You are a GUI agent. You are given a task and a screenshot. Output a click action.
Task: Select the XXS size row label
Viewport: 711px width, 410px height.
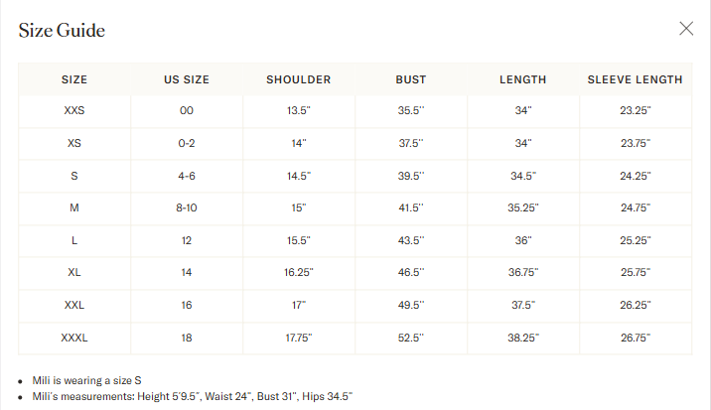[x=74, y=111]
